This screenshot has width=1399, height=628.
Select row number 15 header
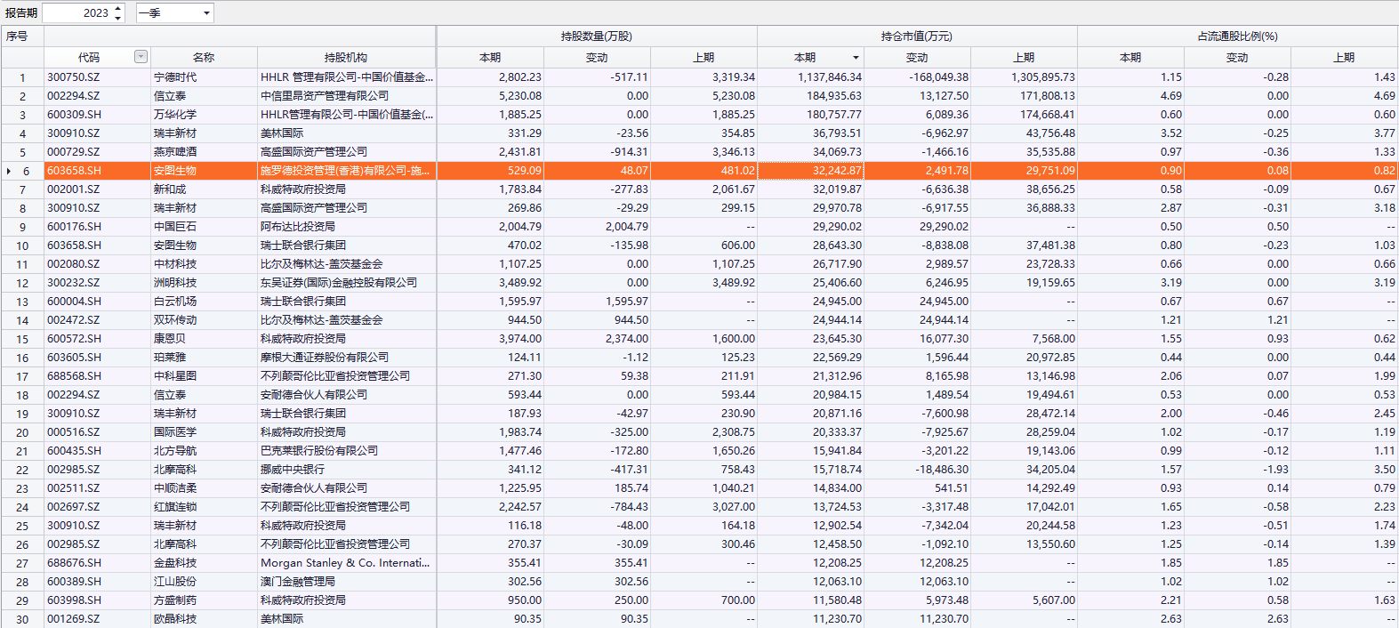[22, 339]
